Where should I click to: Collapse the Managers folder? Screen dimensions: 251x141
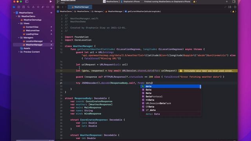[x=19, y=38]
